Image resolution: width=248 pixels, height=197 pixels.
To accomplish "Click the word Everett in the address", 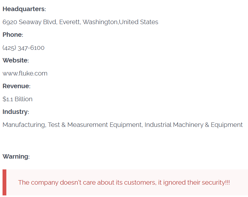I will click(x=70, y=22).
